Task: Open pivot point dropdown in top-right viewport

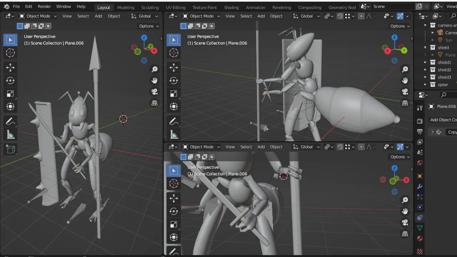Action: pyautogui.click(x=328, y=16)
